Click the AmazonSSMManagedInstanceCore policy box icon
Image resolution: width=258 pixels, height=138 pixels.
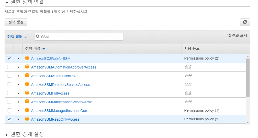click(x=27, y=110)
